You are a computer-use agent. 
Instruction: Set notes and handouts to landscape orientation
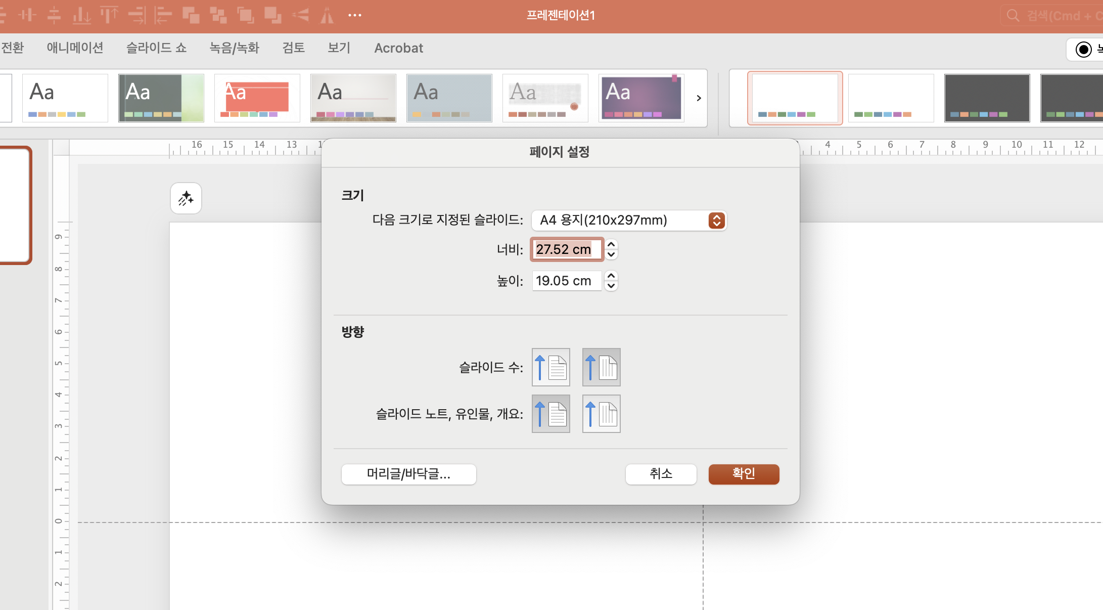[601, 414]
